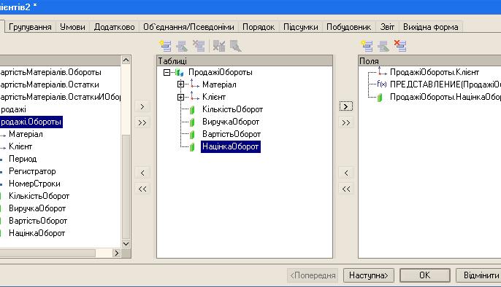Click the Таблиці column header

tap(245, 60)
